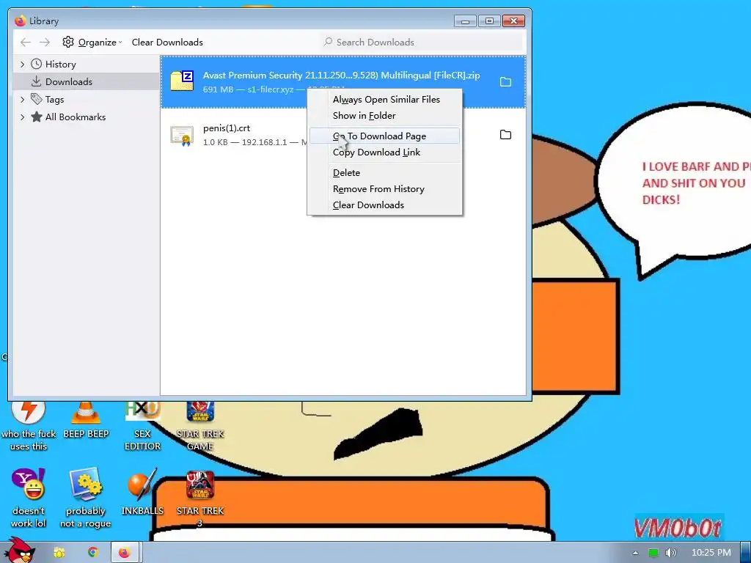The height and width of the screenshot is (563, 751).
Task: Open STAR TREK 3 desktop icon
Action: (199, 498)
